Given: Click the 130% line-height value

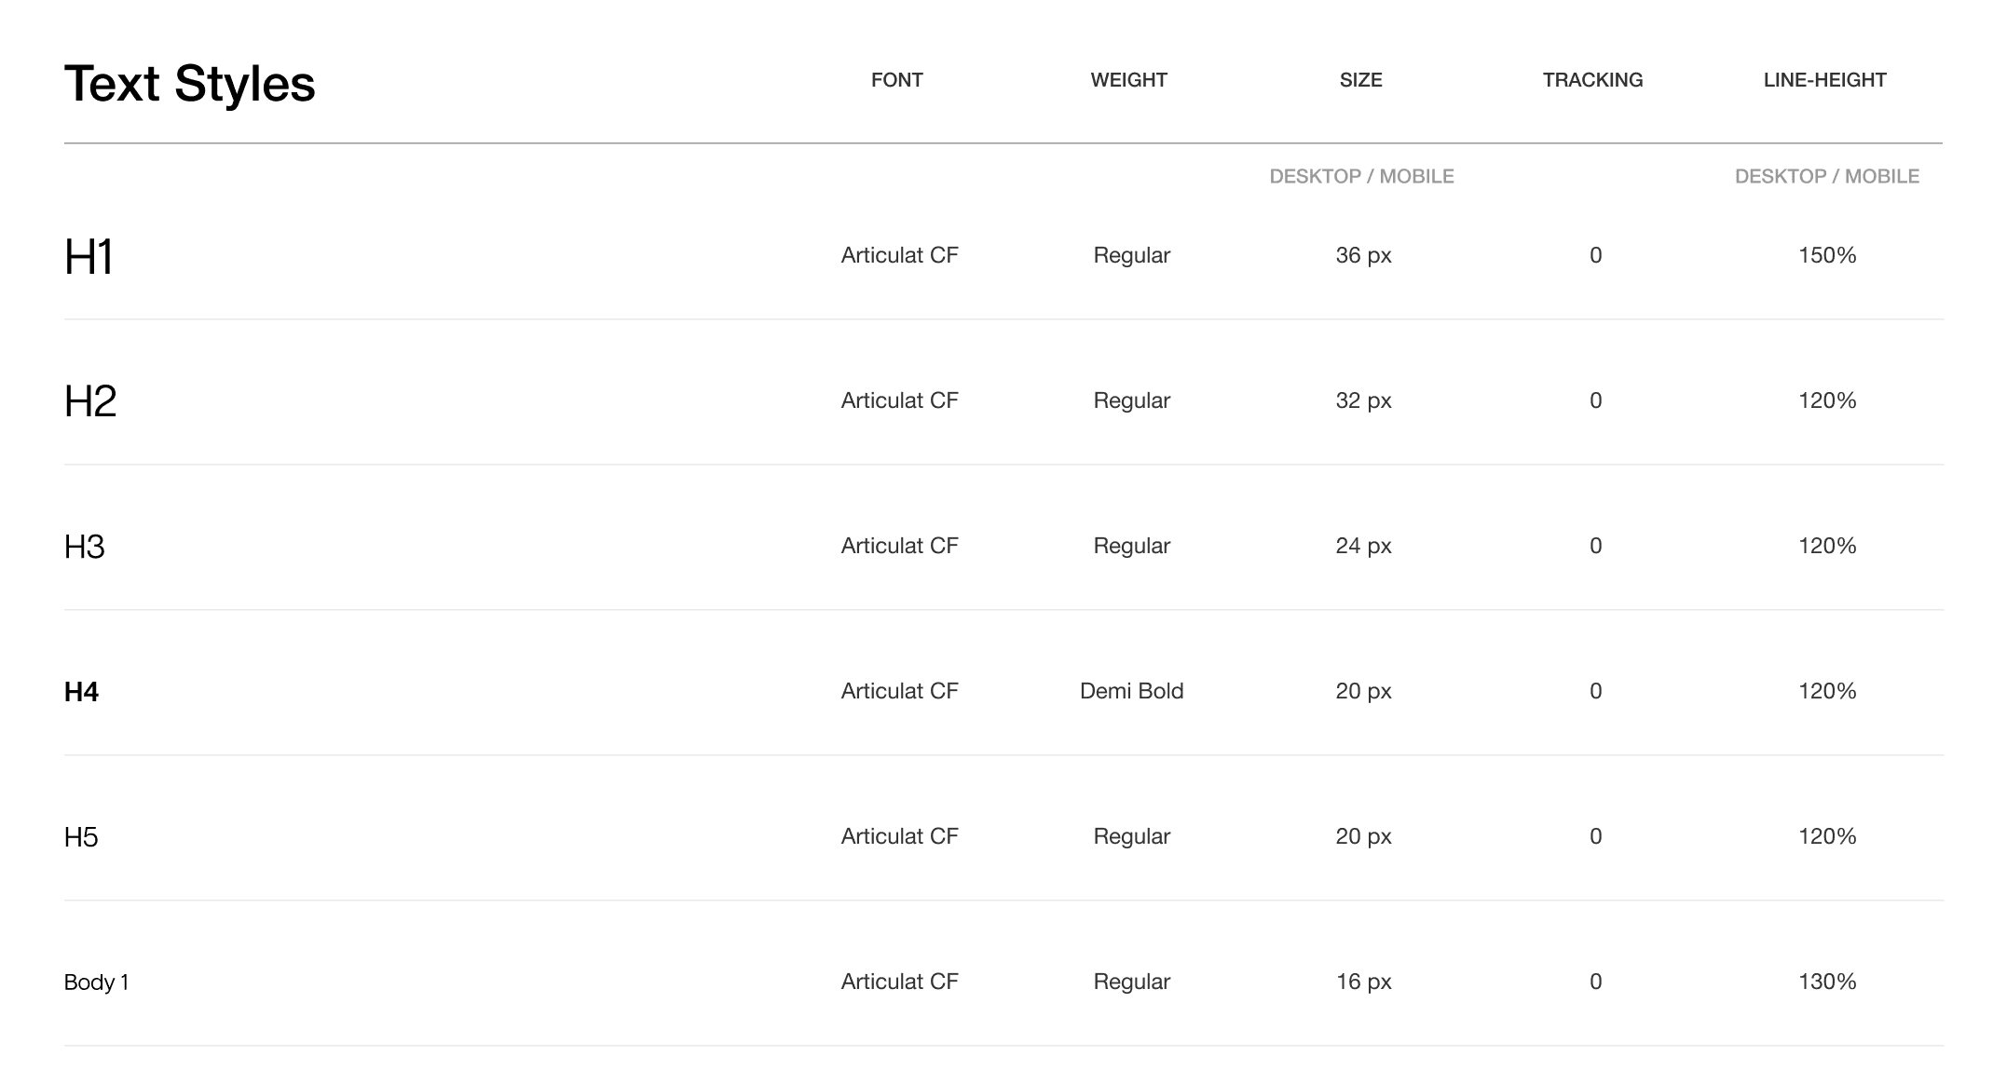Looking at the screenshot, I should (1827, 982).
